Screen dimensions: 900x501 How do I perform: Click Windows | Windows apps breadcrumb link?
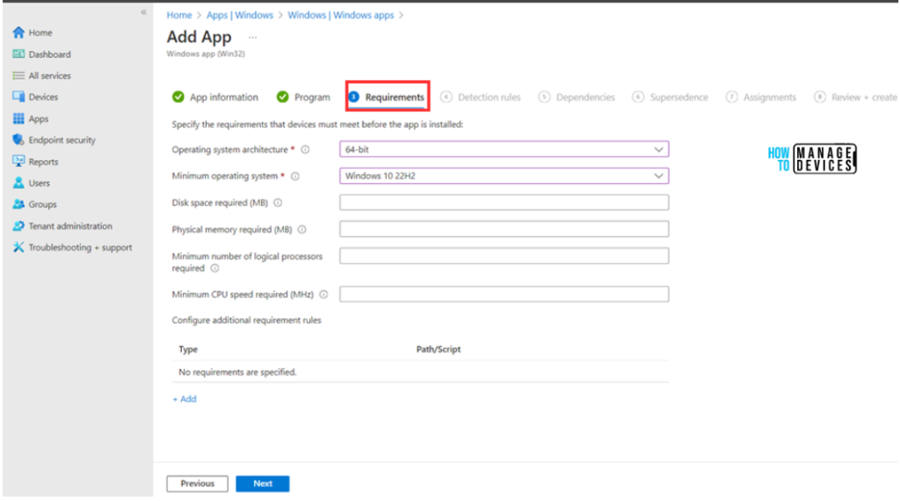[x=341, y=15]
